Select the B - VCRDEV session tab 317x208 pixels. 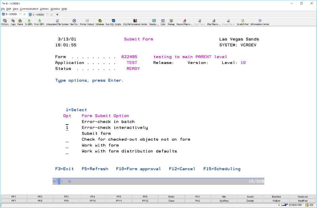click(11, 14)
